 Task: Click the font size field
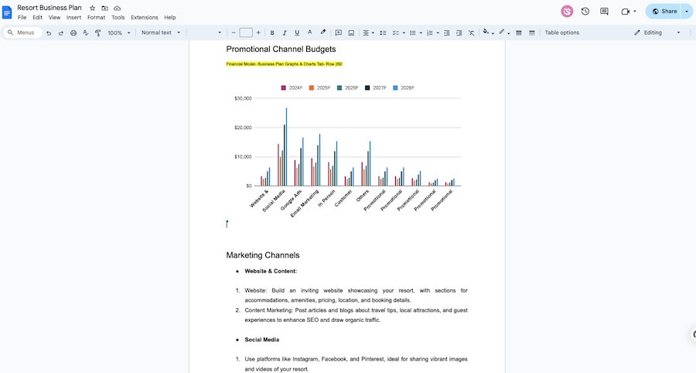(x=246, y=33)
